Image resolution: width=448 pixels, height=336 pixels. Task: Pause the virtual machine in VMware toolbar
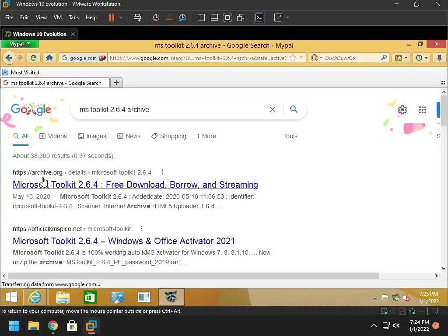coord(112,17)
